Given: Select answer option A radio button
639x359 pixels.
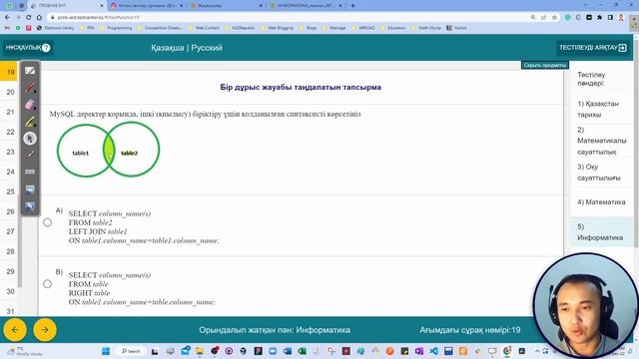Looking at the screenshot, I should (47, 222).
